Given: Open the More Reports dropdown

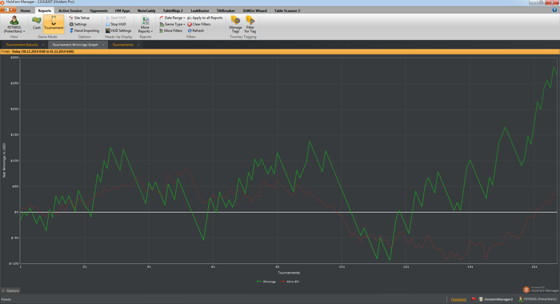Looking at the screenshot, I should pos(145,24).
